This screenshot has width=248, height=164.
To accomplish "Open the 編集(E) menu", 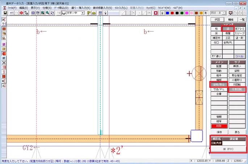I will 24,8.
